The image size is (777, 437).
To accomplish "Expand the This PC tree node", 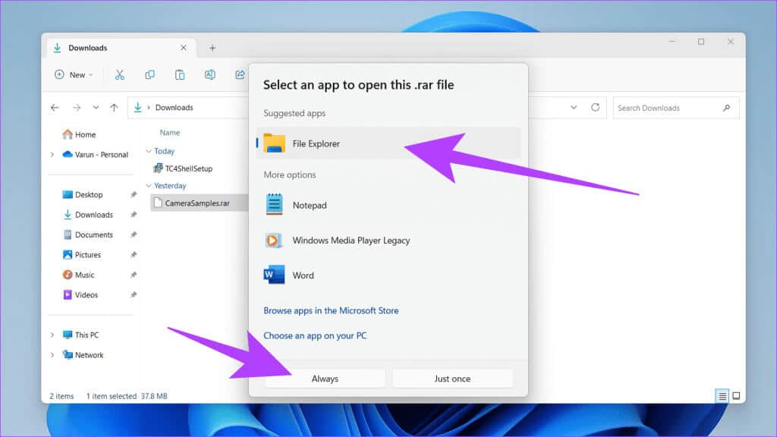I will [x=52, y=335].
